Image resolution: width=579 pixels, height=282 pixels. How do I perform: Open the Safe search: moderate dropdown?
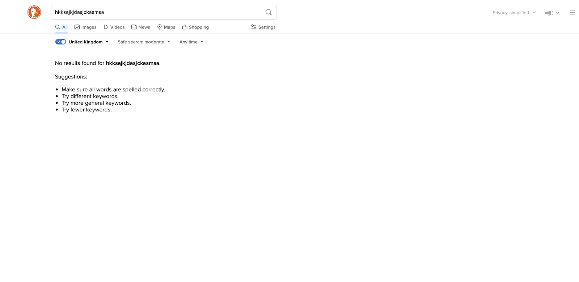(x=144, y=42)
